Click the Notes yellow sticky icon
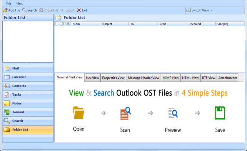 click(7, 103)
